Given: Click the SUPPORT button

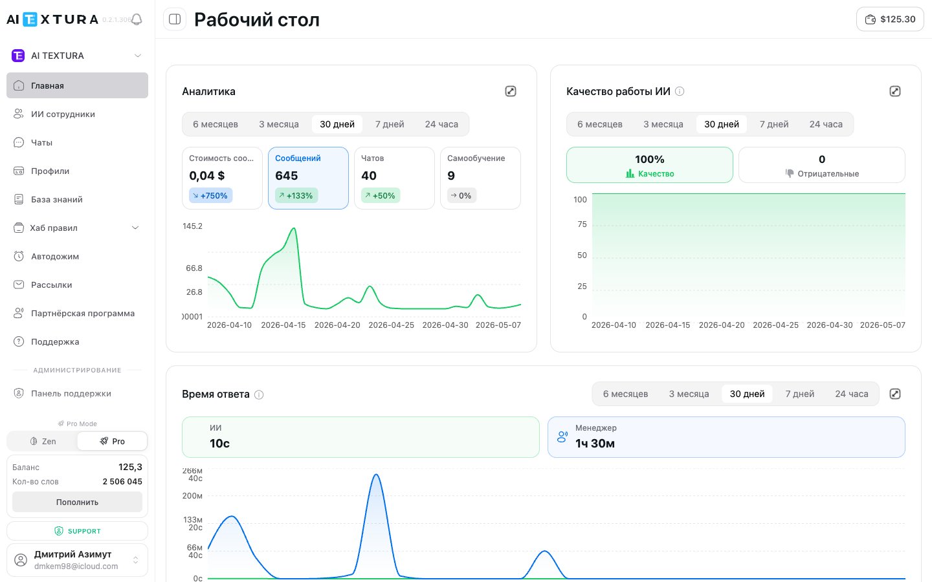Looking at the screenshot, I should [77, 531].
